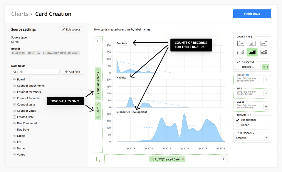Remove the Board pill from Y axis
Screen dimensions: 282x172
(x=98, y=104)
